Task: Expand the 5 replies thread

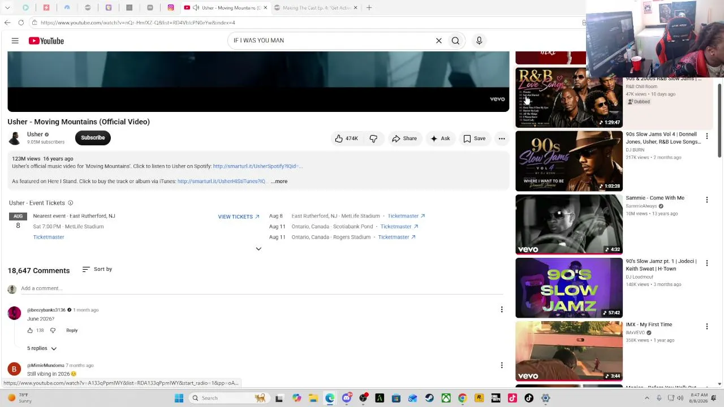Action: [42, 348]
